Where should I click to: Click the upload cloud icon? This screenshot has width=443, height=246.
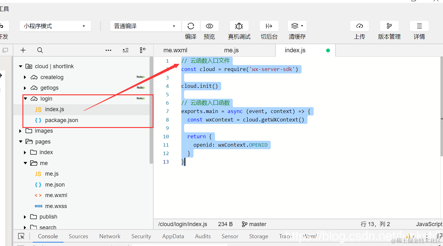pyautogui.click(x=359, y=26)
